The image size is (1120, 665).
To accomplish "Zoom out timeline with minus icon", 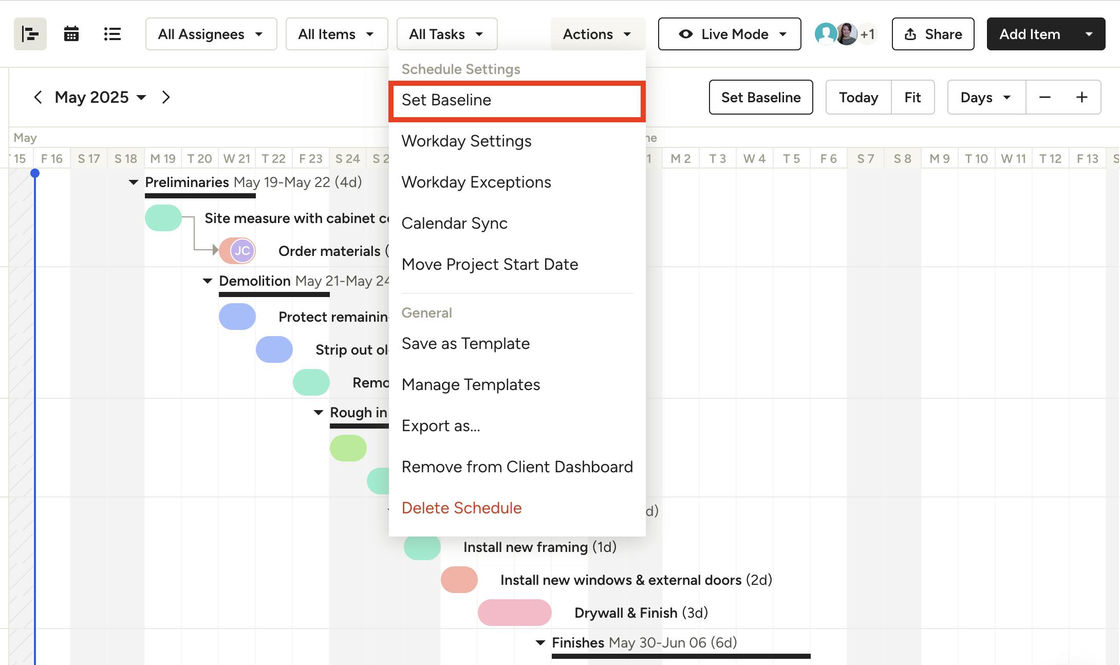I will (1044, 97).
